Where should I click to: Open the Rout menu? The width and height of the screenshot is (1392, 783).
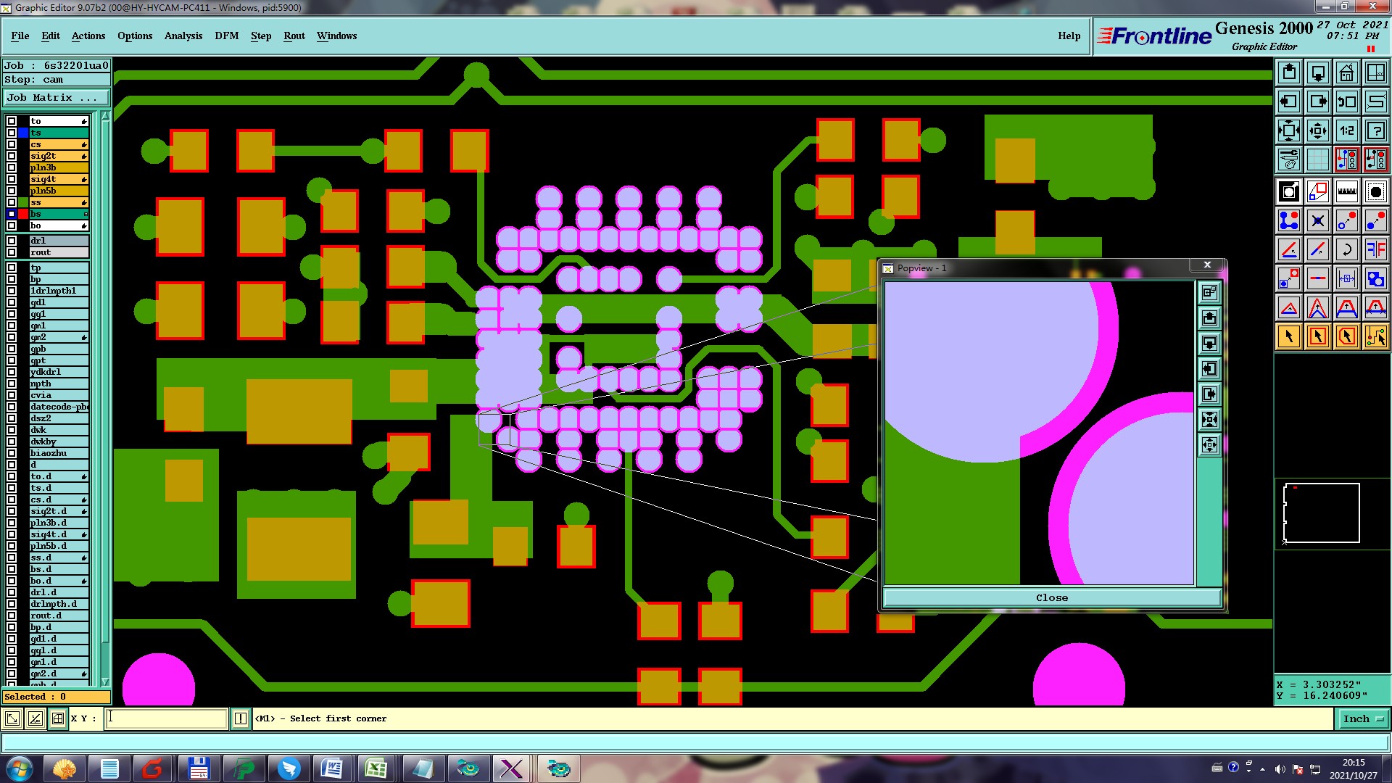[x=294, y=36]
